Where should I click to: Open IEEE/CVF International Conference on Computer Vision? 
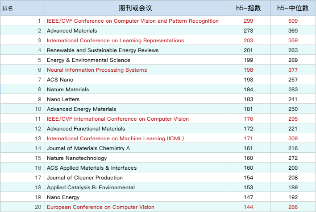118,119
